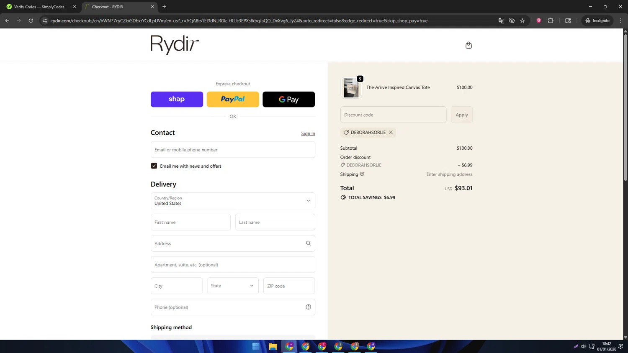Open the browser extensions puzzle icon

click(551, 20)
